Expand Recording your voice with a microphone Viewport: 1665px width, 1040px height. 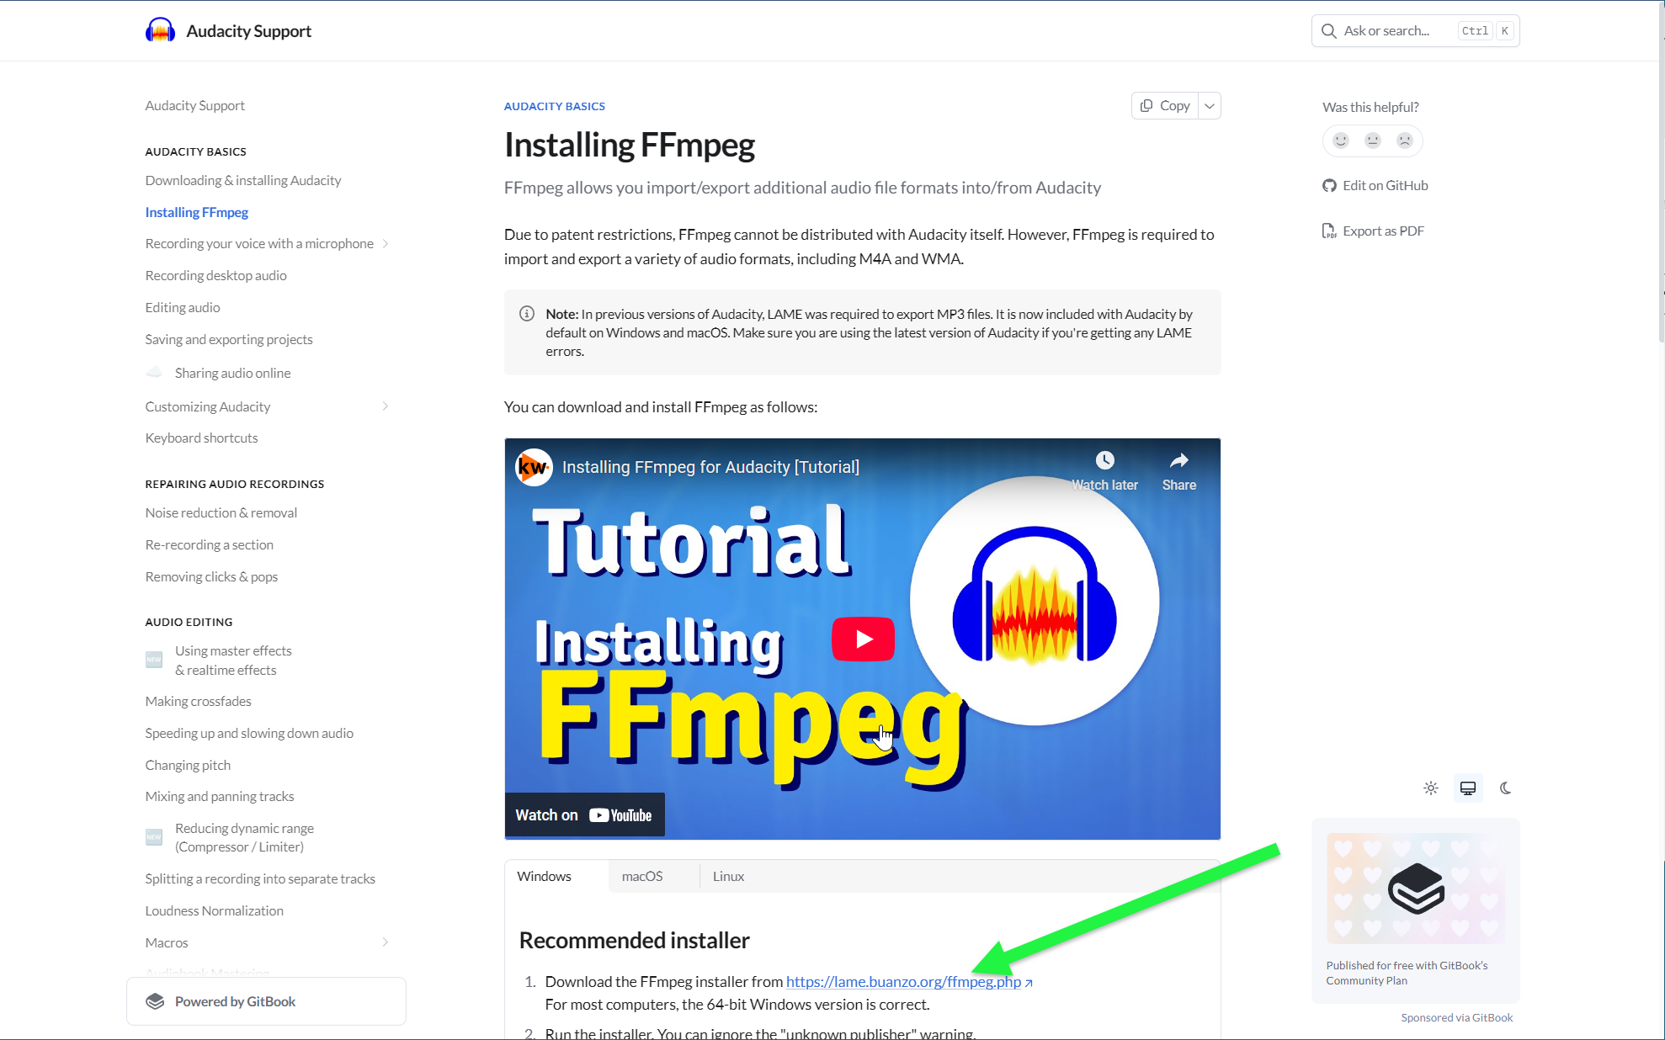[386, 244]
